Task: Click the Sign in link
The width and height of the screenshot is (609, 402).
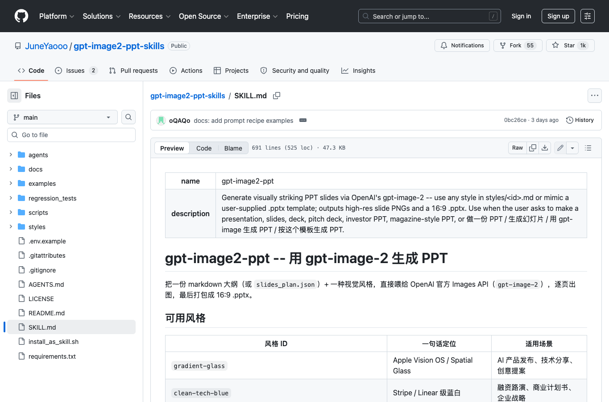Action: pos(521,16)
